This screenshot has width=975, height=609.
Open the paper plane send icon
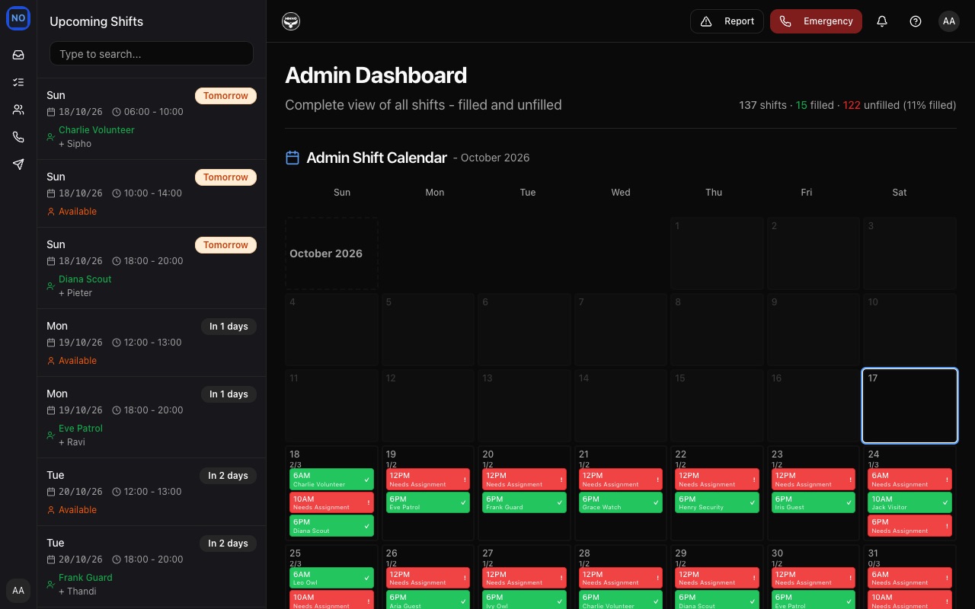[x=18, y=164]
